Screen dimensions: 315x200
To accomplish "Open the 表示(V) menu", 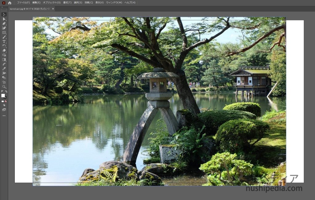I will (x=99, y=2).
